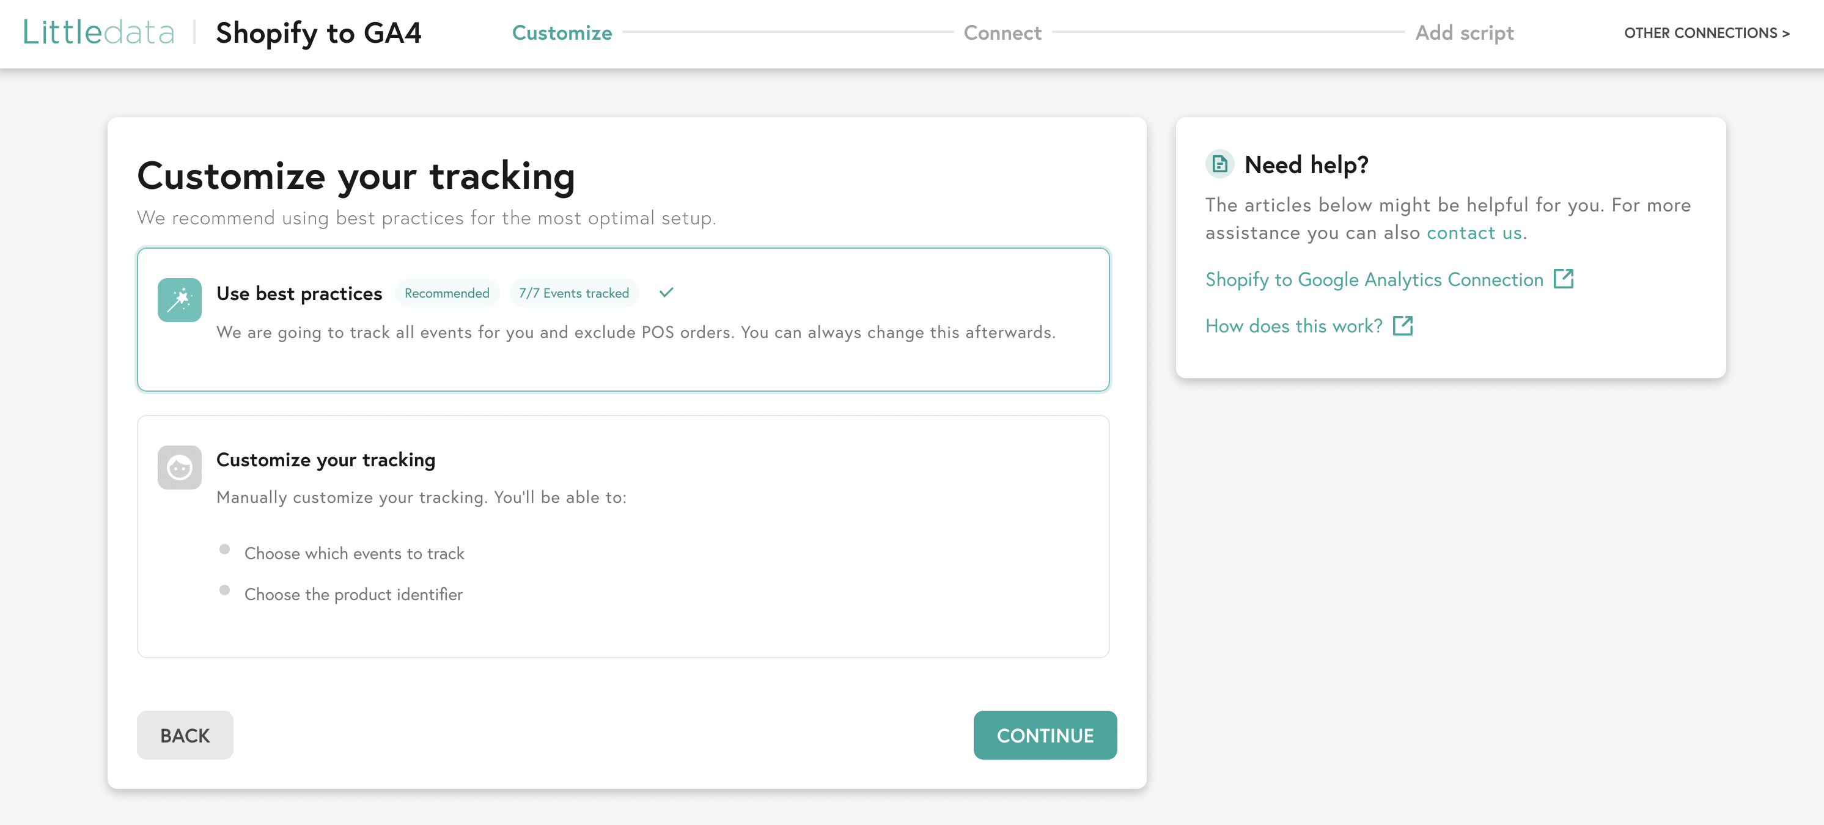The height and width of the screenshot is (825, 1824).
Task: Click 'Manually customize your tracking' text
Action: click(421, 497)
